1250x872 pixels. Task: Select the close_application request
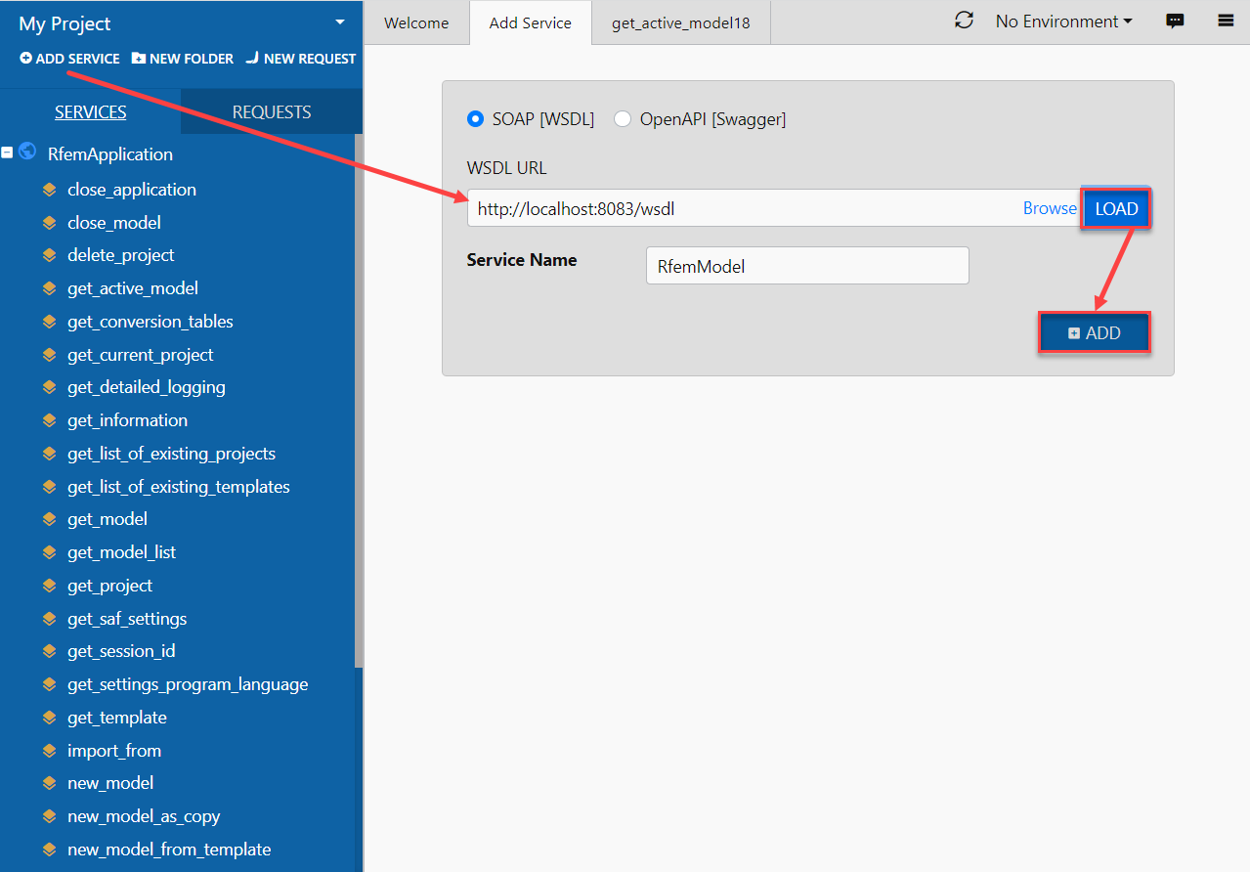click(x=132, y=190)
